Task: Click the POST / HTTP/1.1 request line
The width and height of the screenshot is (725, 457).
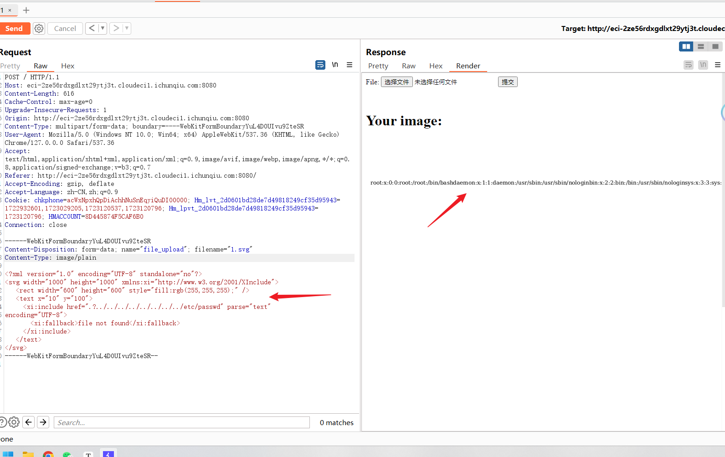Action: click(32, 77)
